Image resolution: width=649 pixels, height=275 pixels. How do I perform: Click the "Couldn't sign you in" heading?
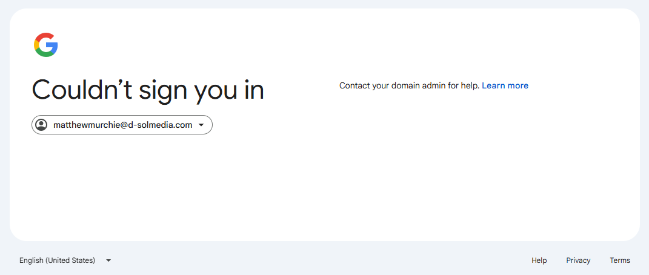pos(148,90)
